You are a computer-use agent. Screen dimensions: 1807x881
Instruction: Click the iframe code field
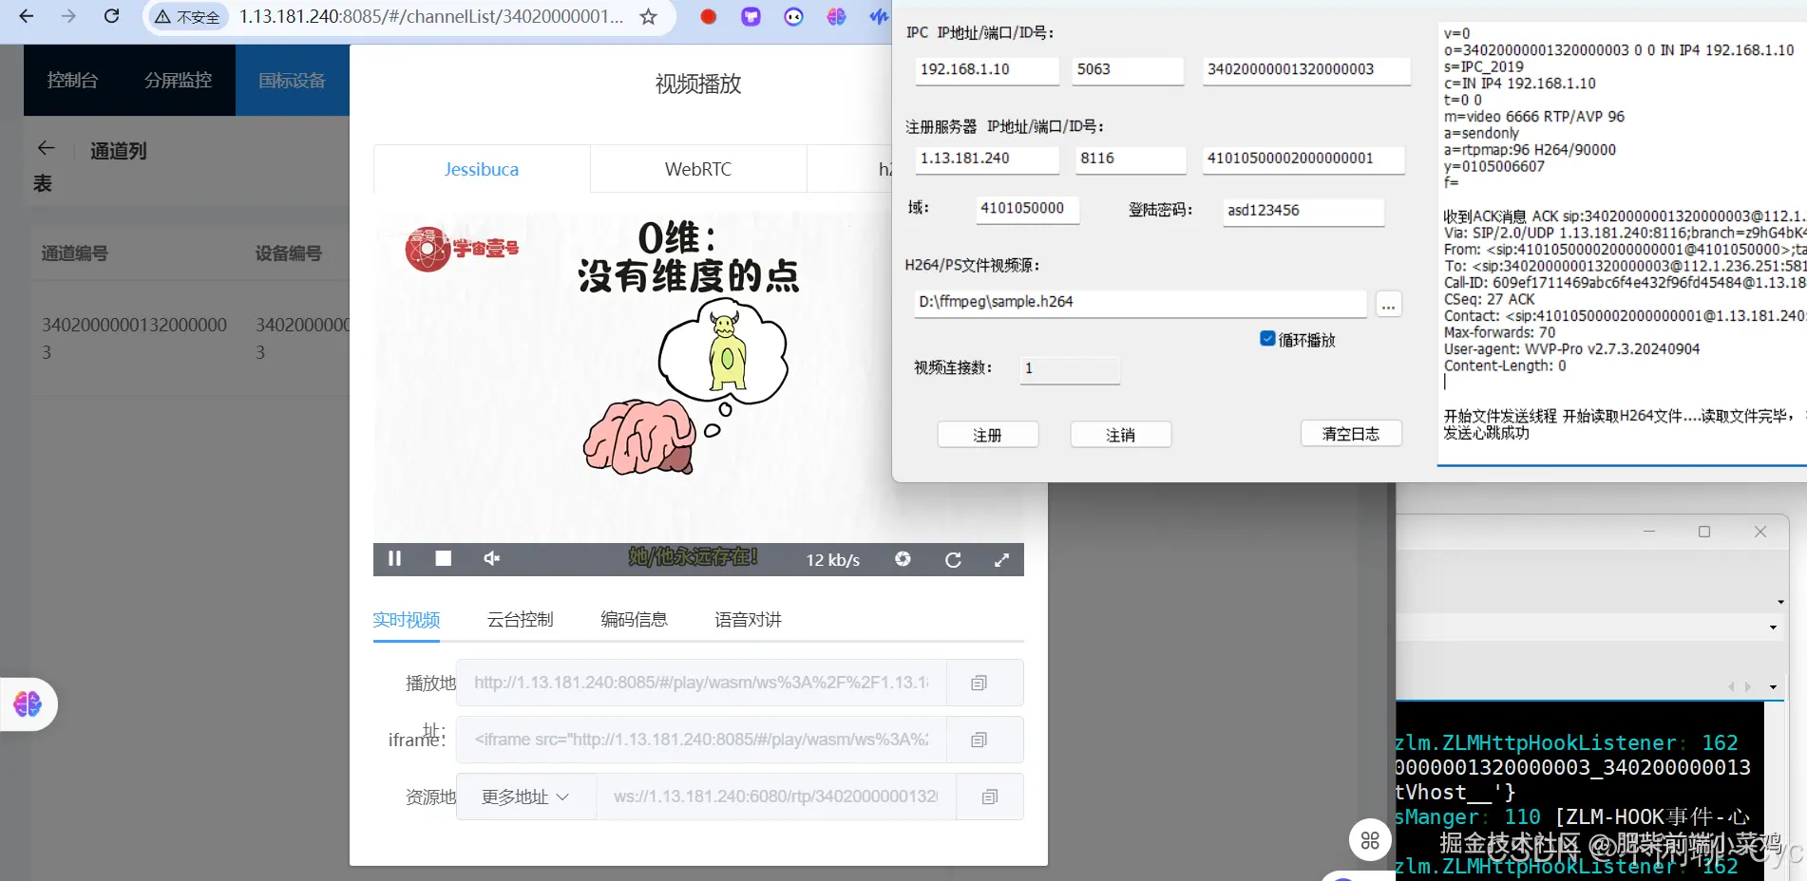tap(701, 740)
